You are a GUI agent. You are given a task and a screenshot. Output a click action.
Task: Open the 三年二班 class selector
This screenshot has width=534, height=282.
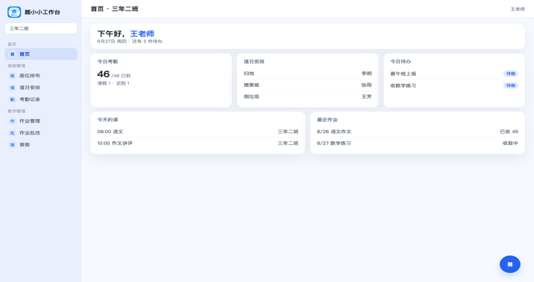[x=41, y=28]
